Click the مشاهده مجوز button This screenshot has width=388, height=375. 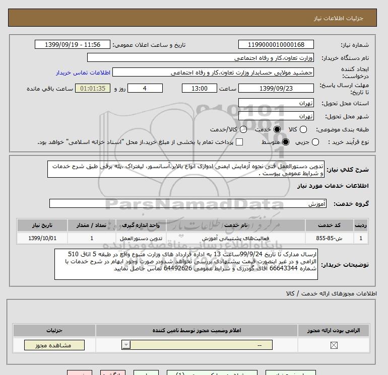(54, 345)
